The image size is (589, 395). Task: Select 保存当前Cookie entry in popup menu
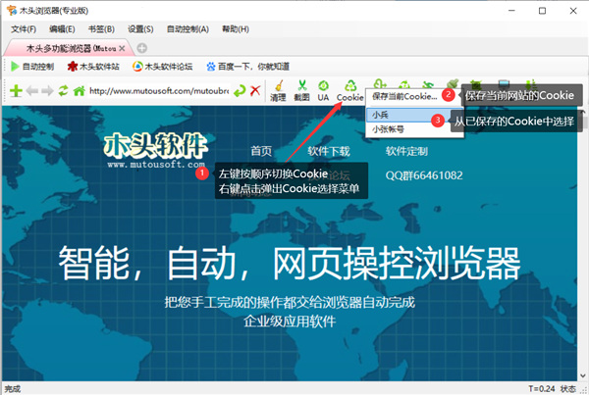point(402,96)
